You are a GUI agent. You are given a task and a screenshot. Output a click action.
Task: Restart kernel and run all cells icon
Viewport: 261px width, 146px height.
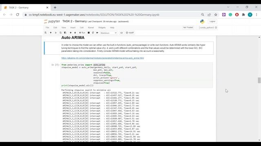tap(97, 33)
